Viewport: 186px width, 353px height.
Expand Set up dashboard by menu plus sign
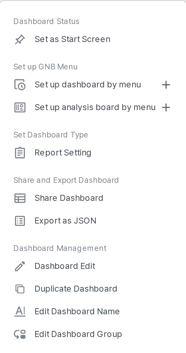click(166, 85)
